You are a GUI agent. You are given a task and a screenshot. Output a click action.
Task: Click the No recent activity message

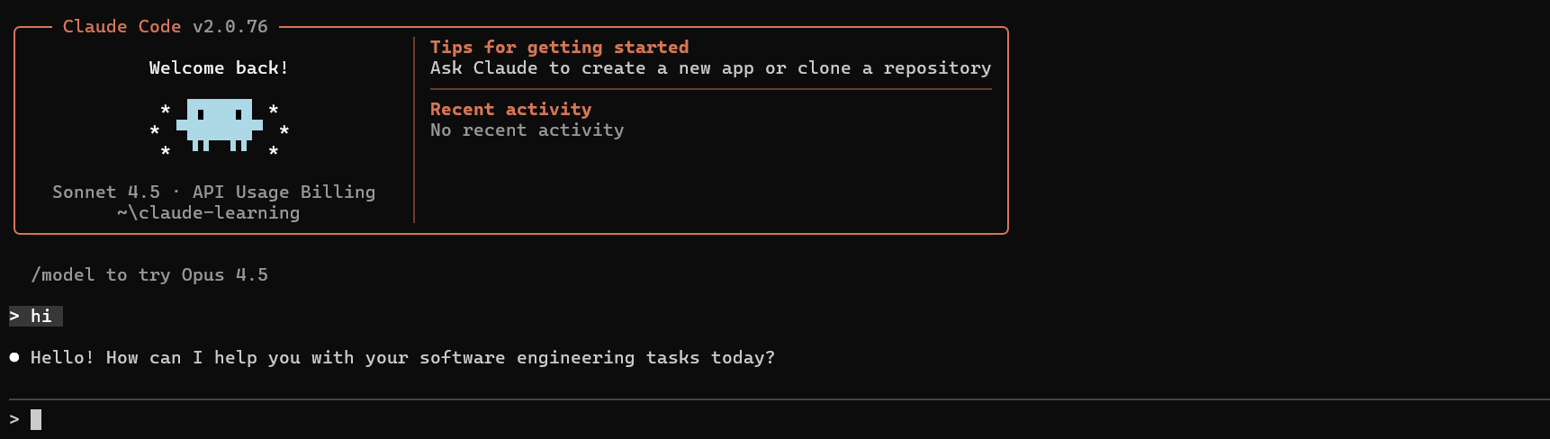tap(527, 130)
